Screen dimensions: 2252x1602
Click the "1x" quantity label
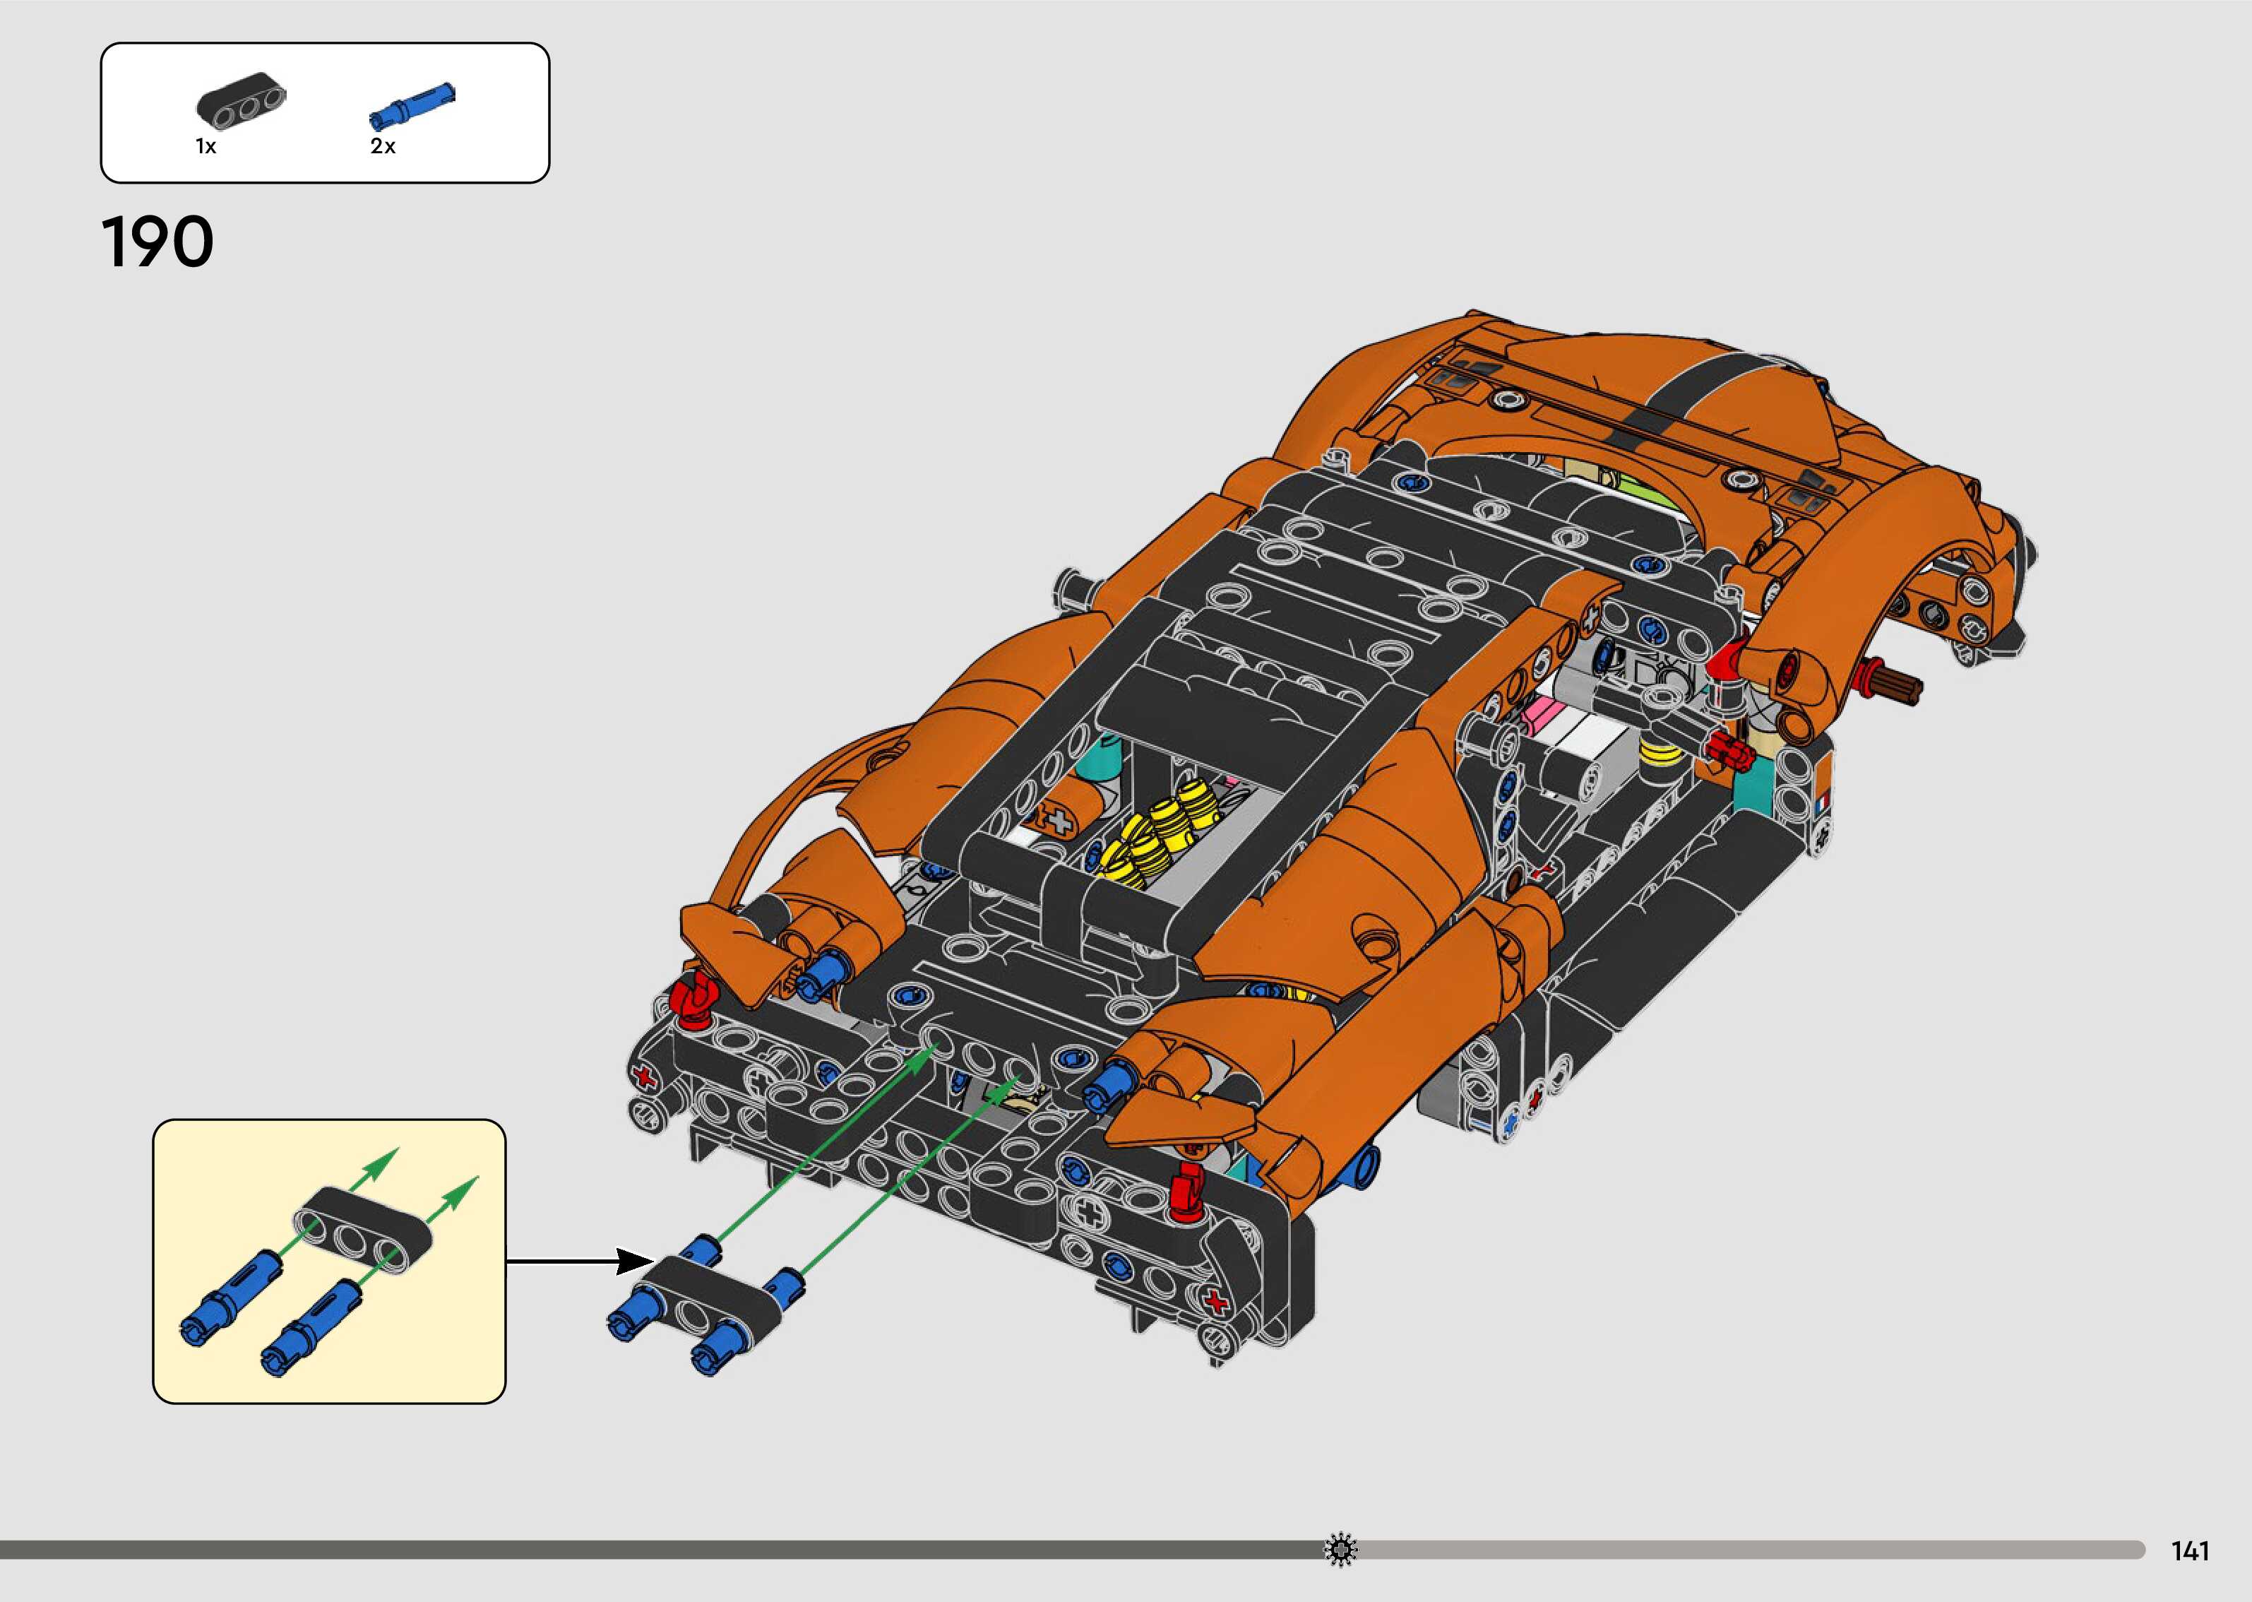[205, 147]
